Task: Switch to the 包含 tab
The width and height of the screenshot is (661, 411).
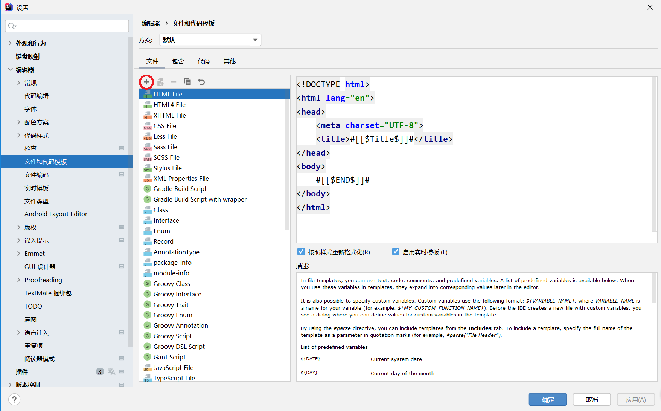Action: click(178, 61)
